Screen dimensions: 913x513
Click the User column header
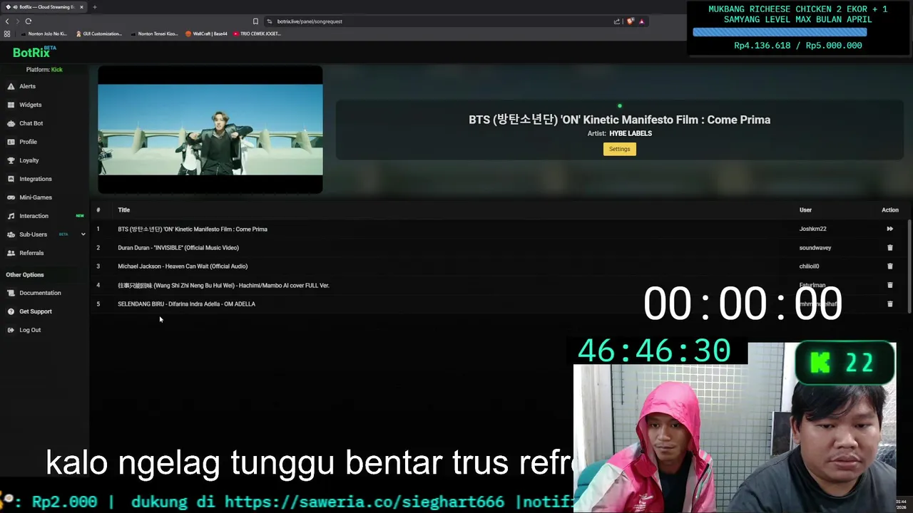805,210
